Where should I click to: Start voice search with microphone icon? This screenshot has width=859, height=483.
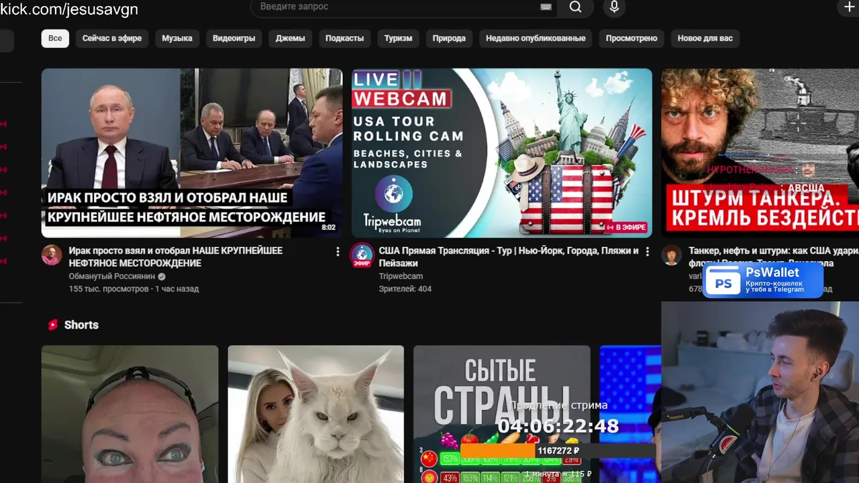pyautogui.click(x=614, y=7)
